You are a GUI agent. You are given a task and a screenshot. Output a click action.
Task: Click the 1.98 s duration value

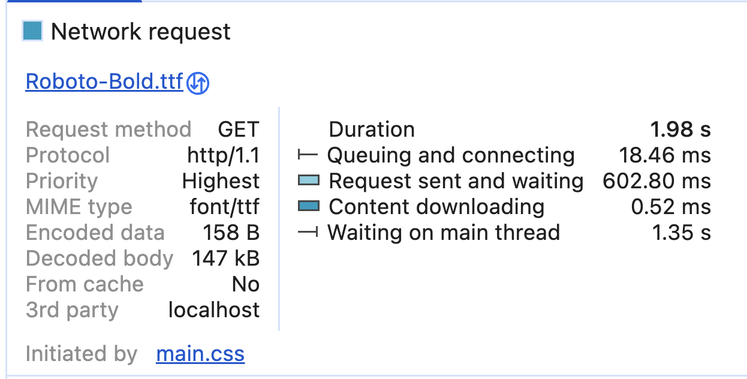click(x=680, y=130)
